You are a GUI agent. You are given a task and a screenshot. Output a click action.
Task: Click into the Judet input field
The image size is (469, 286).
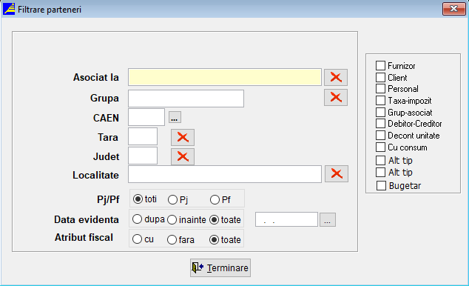tap(143, 156)
